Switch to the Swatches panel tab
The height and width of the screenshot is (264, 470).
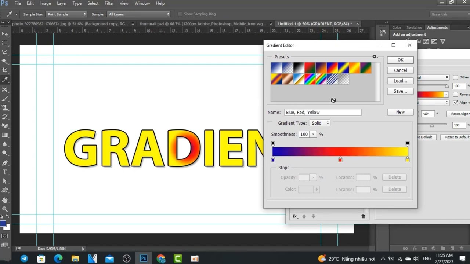tap(414, 27)
